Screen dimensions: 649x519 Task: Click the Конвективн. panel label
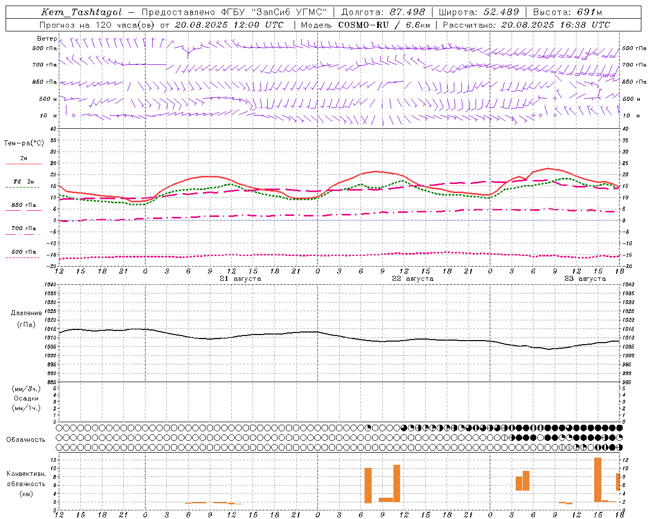pos(26,474)
